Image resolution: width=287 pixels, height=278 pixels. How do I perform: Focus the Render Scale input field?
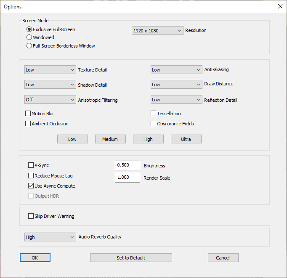click(127, 177)
